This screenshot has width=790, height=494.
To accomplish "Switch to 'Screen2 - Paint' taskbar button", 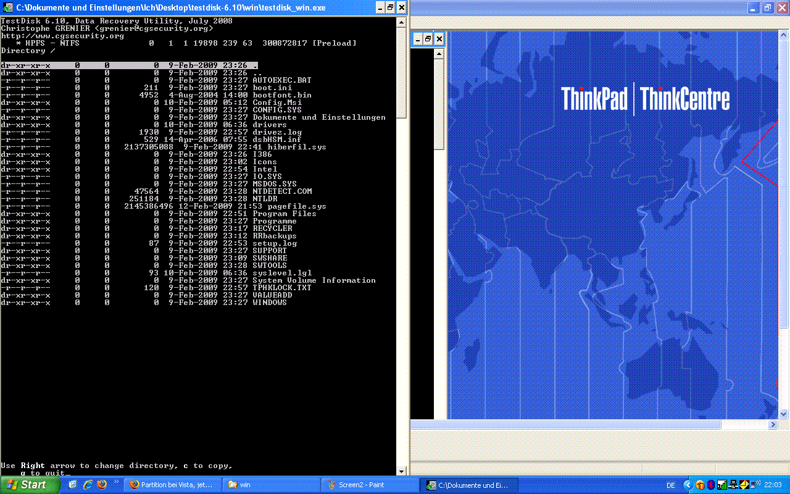I will [x=368, y=485].
